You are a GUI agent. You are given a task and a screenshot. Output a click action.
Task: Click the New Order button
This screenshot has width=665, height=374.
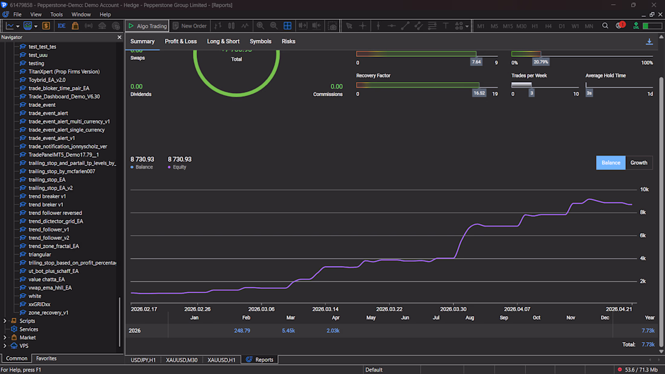189,26
